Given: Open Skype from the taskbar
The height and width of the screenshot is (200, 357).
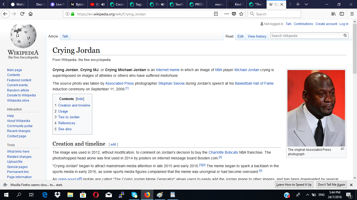Looking at the screenshot, I should (x=134, y=195).
